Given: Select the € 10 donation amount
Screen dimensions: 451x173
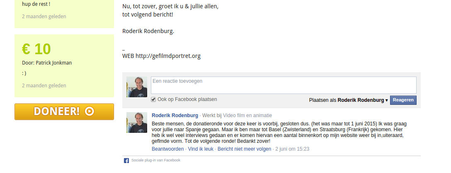Looking at the screenshot, I should point(36,49).
